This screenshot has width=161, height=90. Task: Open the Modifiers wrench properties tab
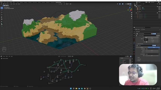(x=134, y=43)
